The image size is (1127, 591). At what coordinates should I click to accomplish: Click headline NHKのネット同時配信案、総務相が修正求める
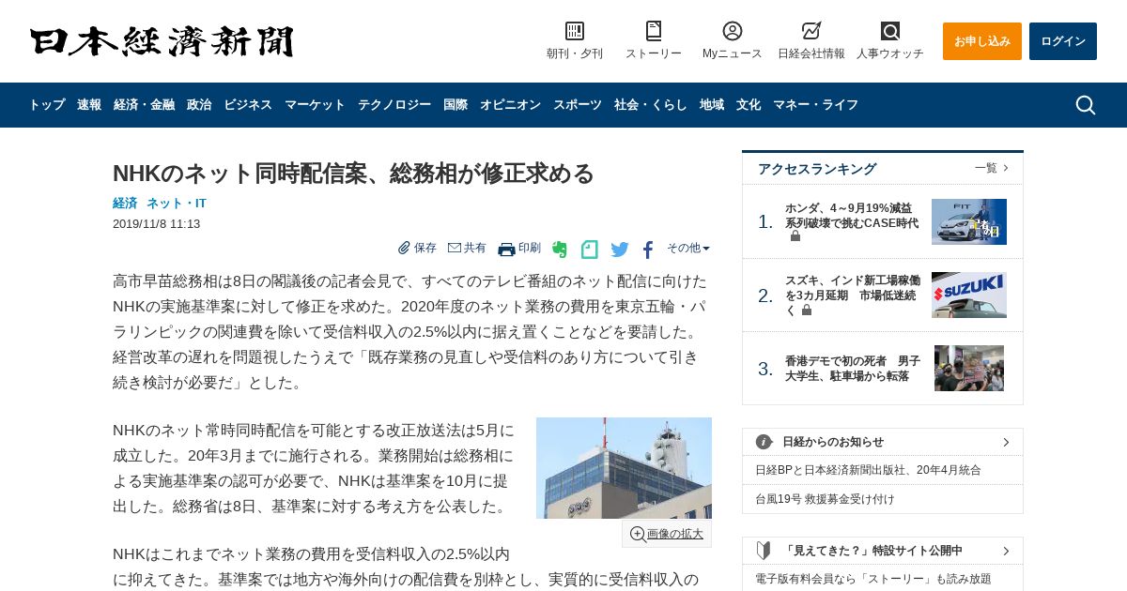coord(353,174)
